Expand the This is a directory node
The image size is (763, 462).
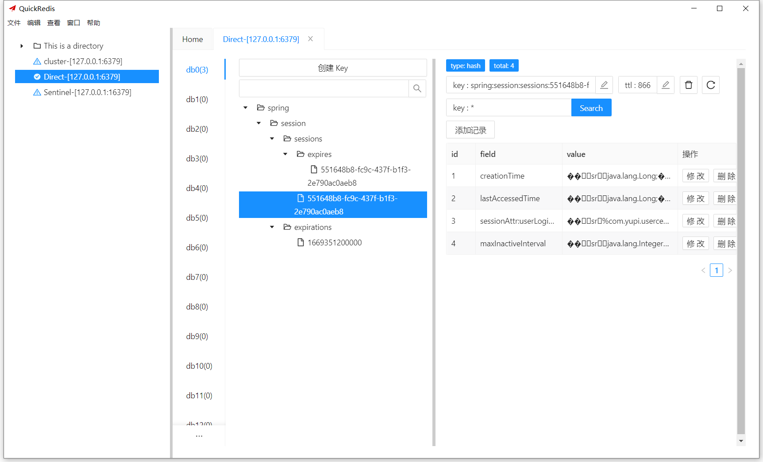tap(22, 46)
